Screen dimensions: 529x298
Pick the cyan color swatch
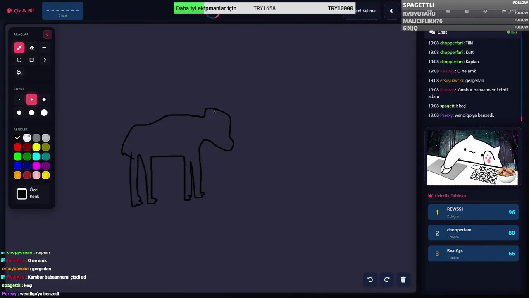36,156
